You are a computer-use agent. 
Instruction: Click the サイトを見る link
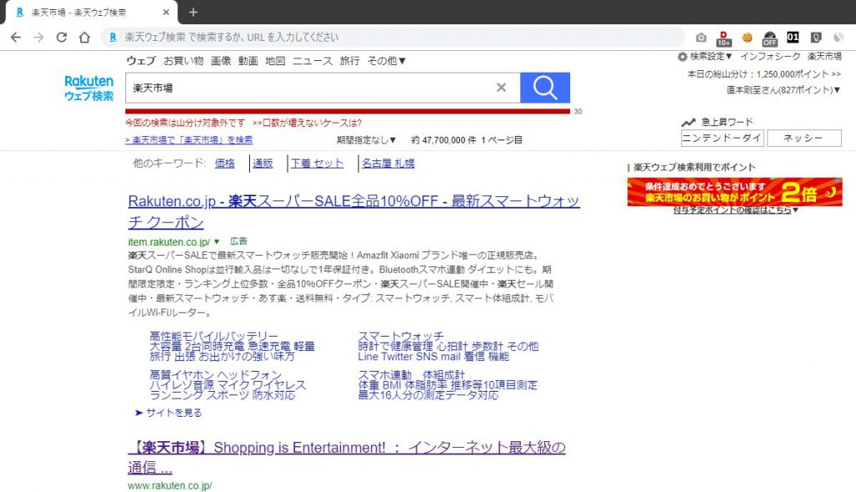[168, 413]
